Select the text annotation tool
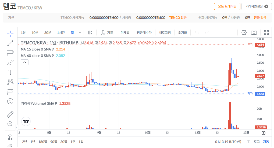Image resolution: width=274 pixels, height=148 pixels. (x=10, y=72)
